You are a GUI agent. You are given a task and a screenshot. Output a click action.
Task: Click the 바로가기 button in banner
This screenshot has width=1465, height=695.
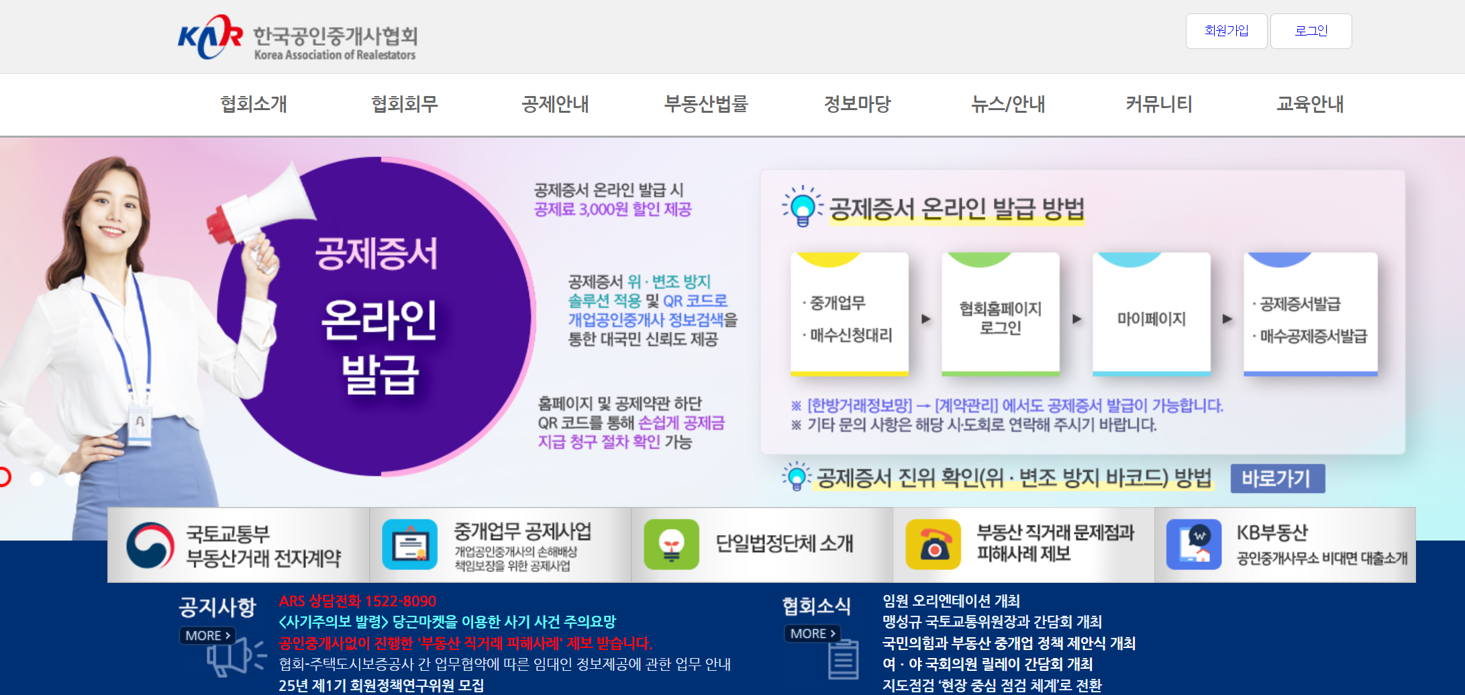[x=1277, y=479]
